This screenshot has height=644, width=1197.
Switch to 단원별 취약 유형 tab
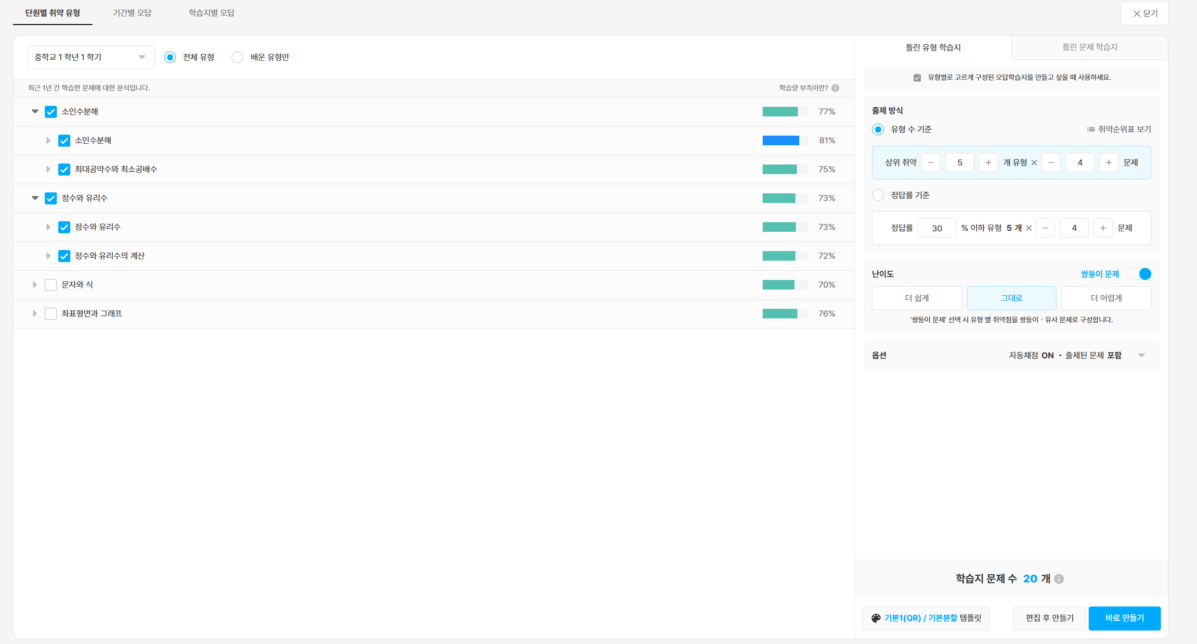click(x=52, y=13)
